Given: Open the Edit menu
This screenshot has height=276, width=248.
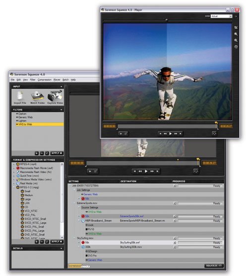Looking at the screenshot, I should pos(19,80).
